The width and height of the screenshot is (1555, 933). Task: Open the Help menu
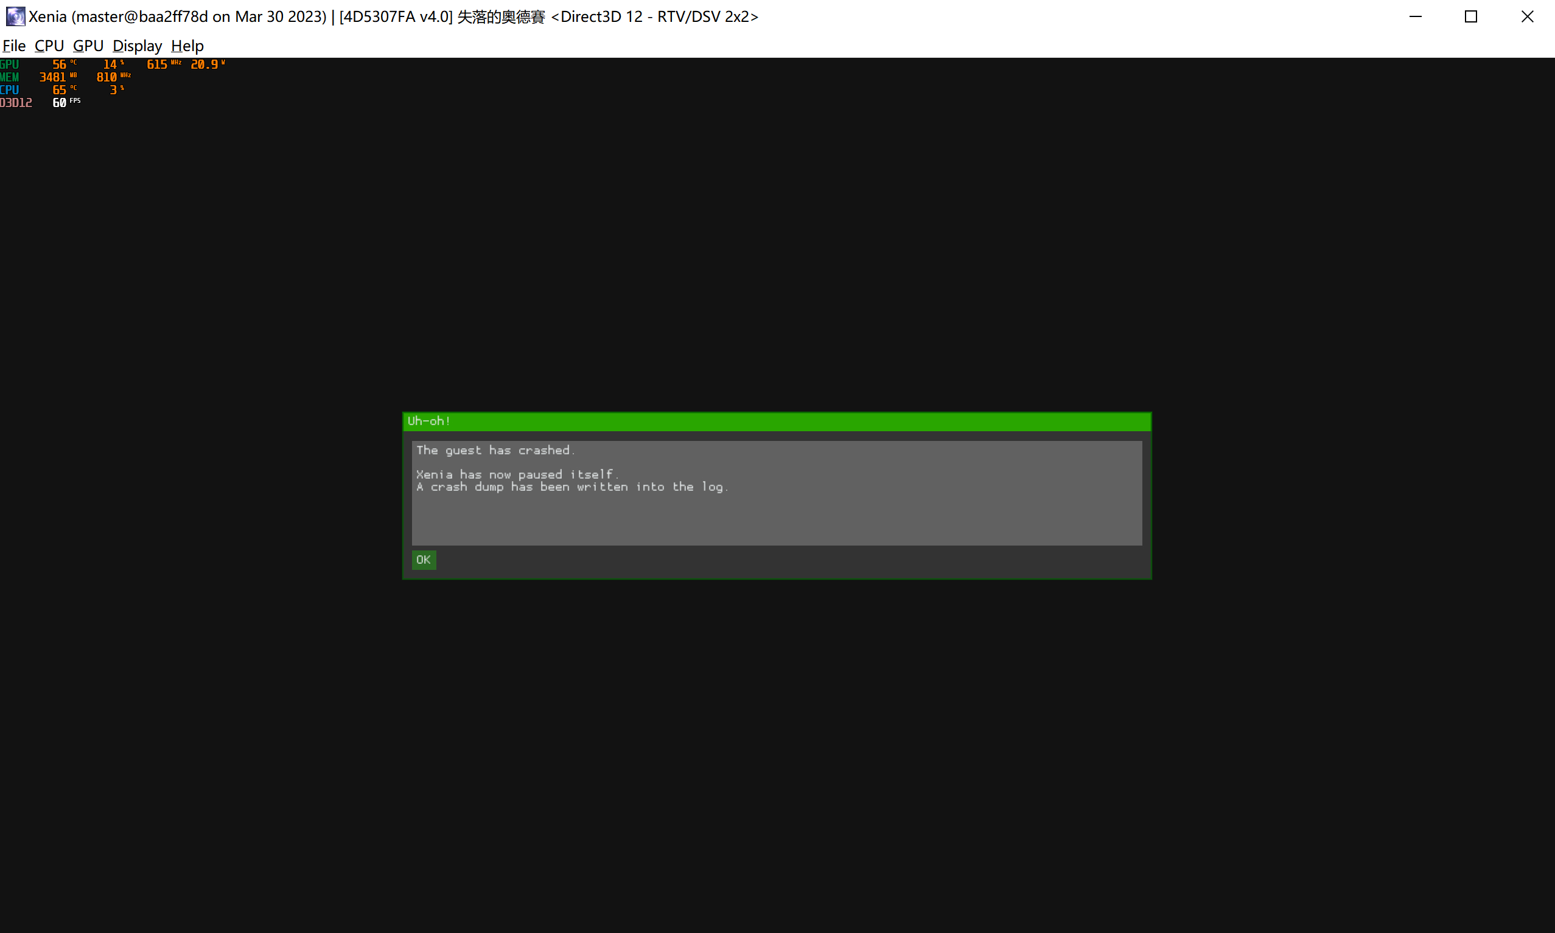coord(187,46)
